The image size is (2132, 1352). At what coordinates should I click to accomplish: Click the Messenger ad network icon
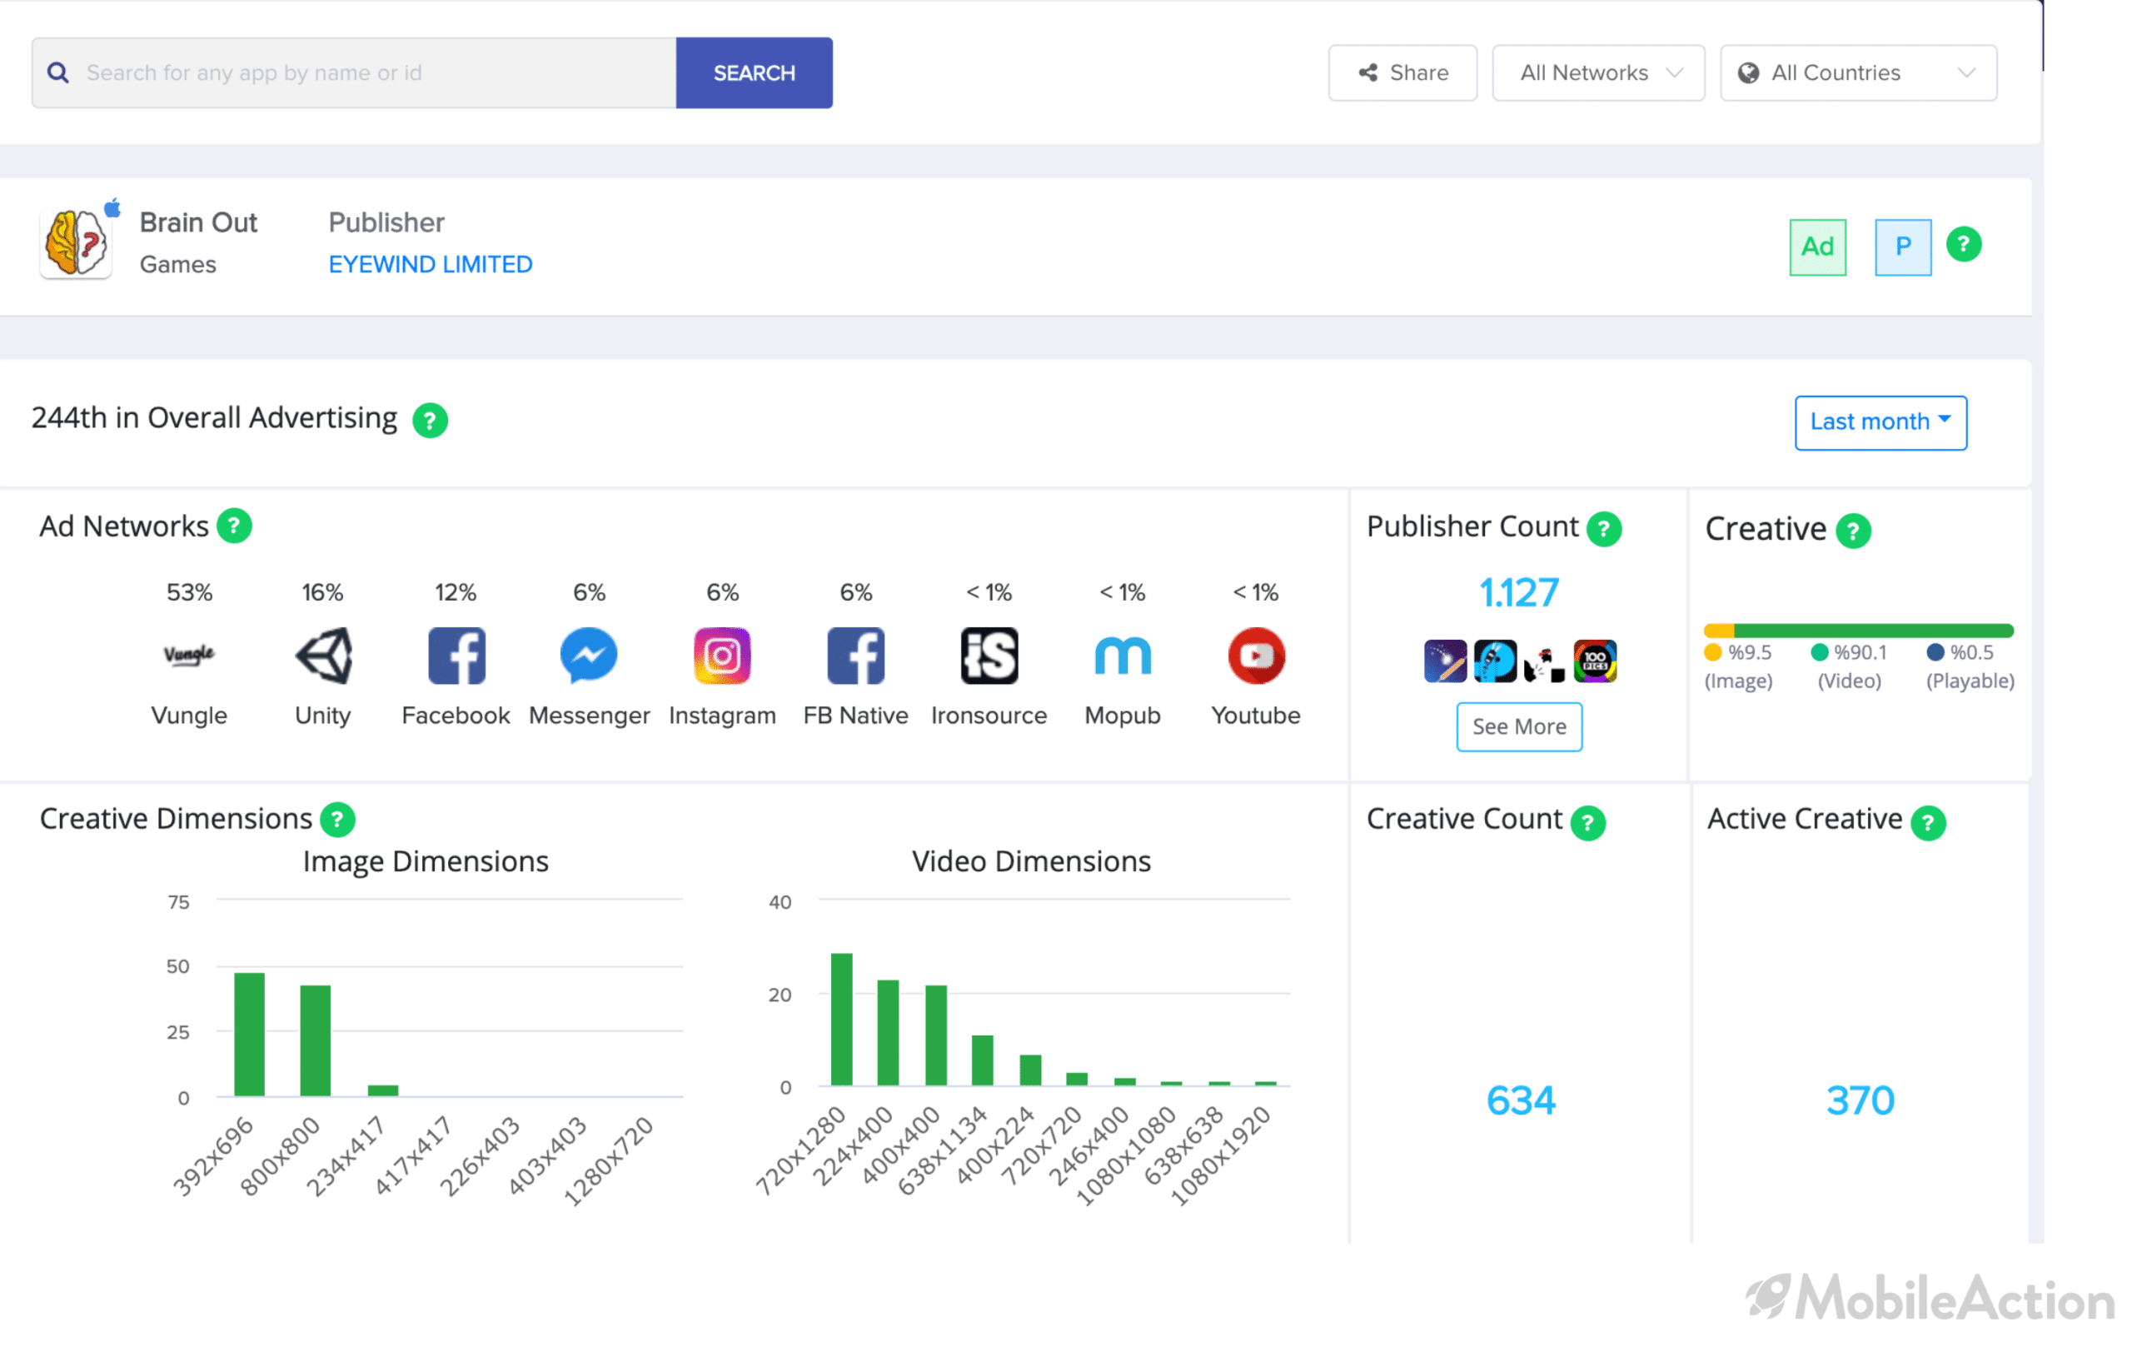coord(589,656)
